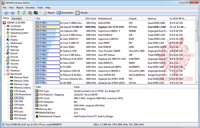Expand the Multimedia tree node

pos(5,43)
